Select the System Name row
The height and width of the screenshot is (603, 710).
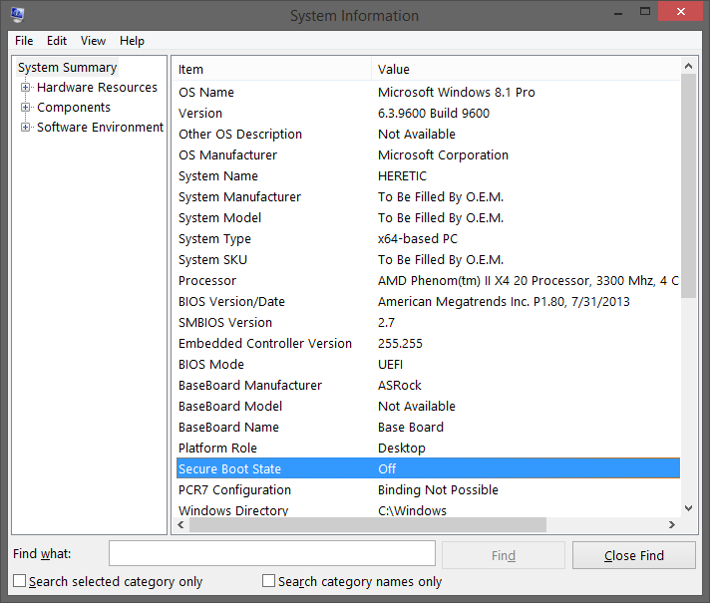pyautogui.click(x=428, y=176)
